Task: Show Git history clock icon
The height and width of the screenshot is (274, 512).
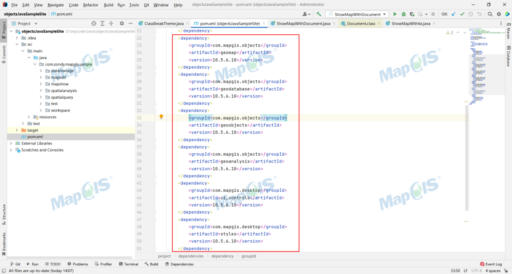Action: (470, 14)
